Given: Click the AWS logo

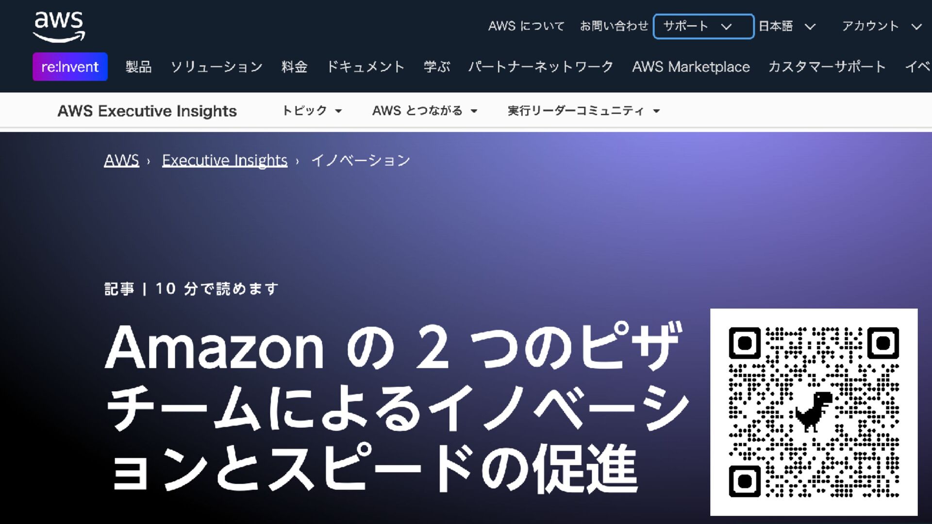Looking at the screenshot, I should point(59,27).
